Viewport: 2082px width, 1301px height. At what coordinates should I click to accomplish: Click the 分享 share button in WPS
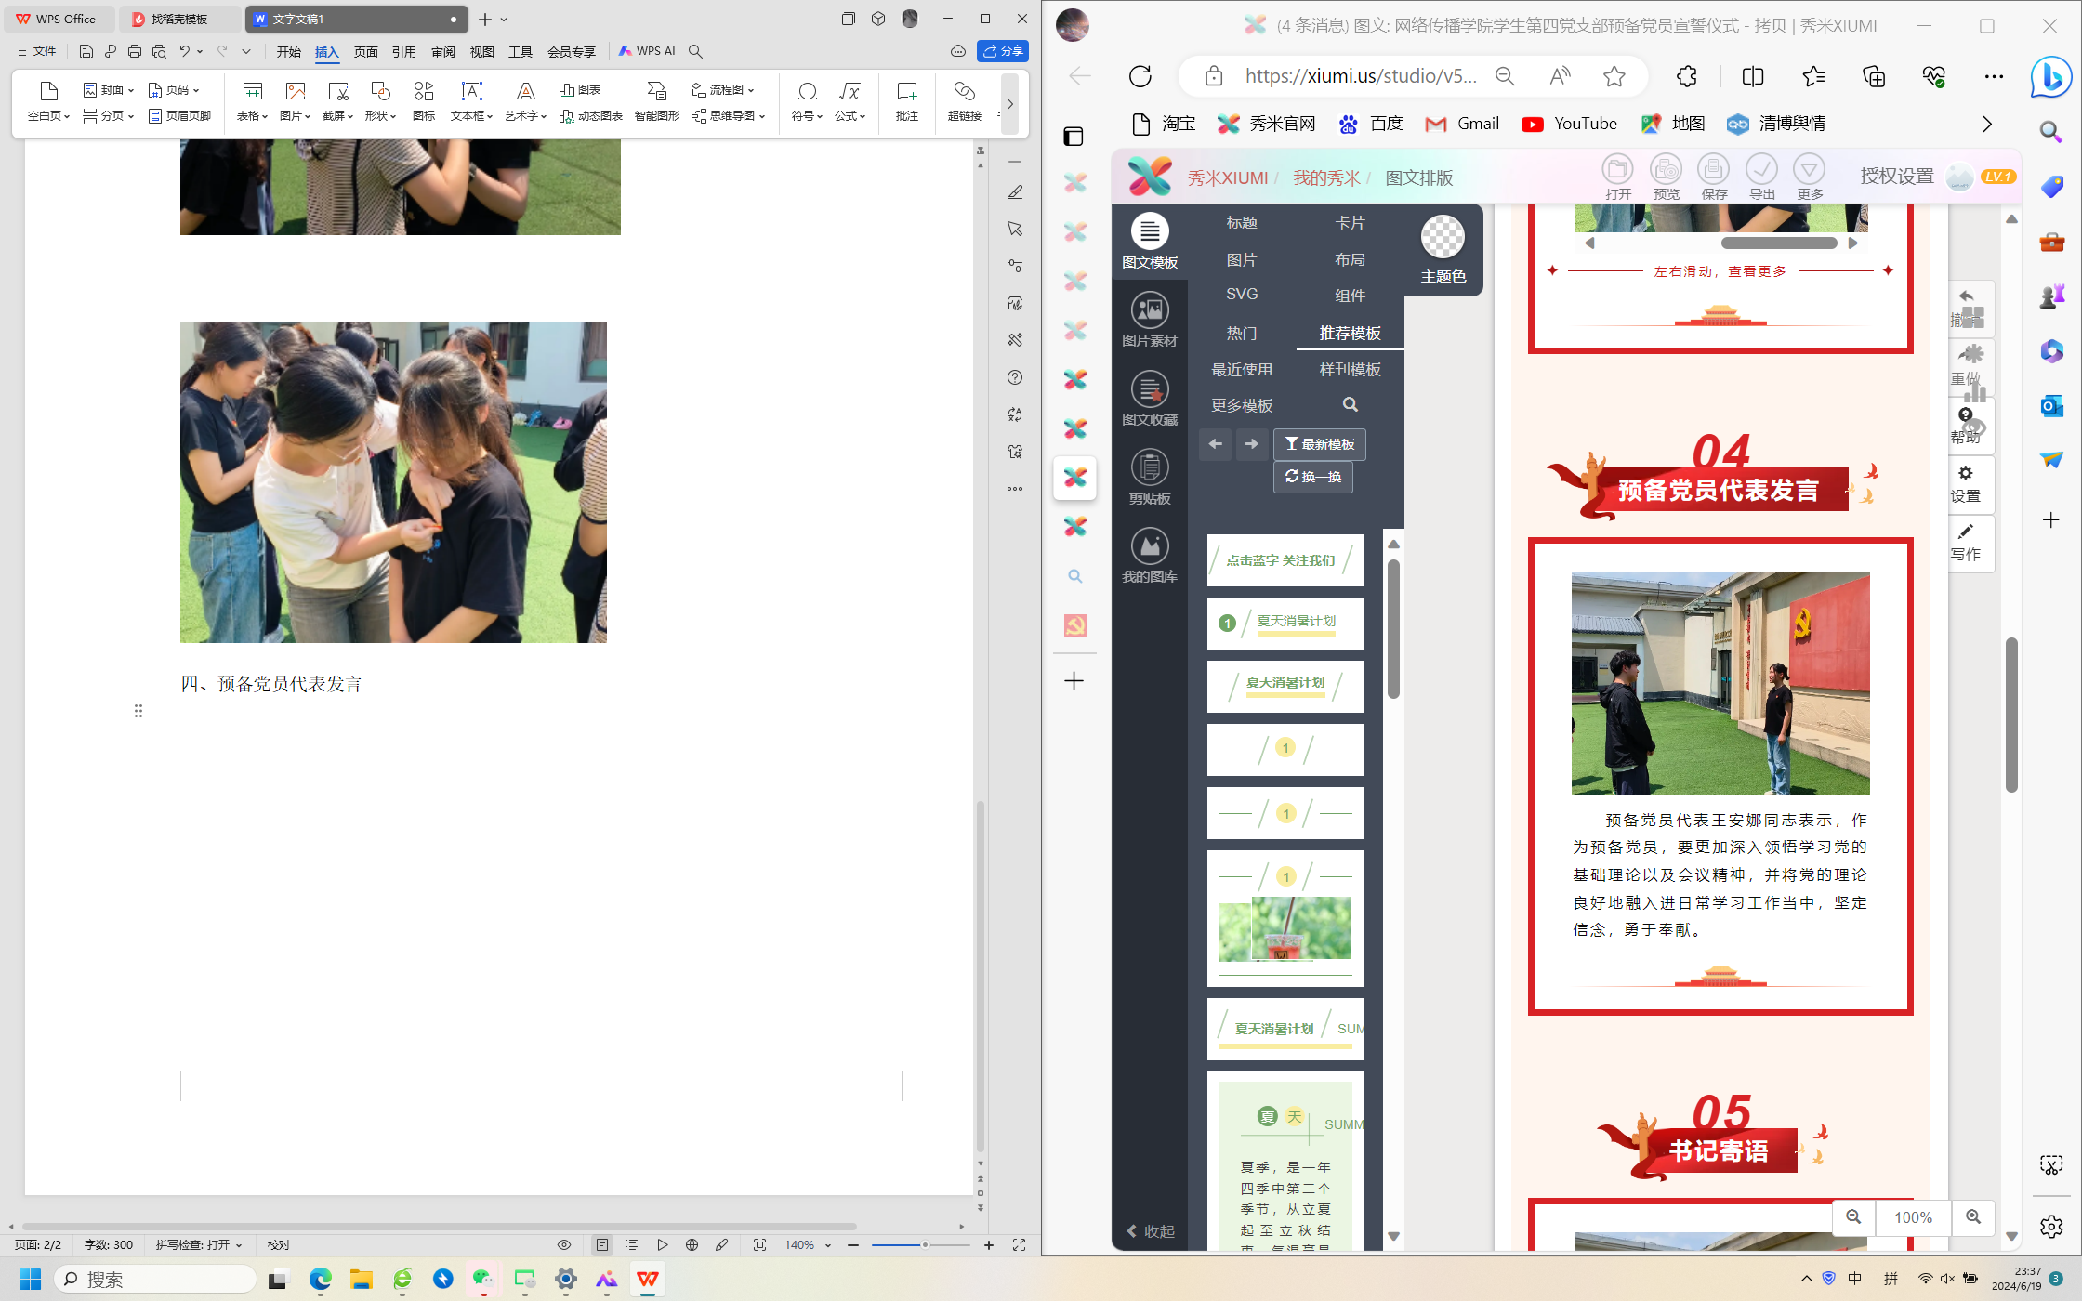pyautogui.click(x=1003, y=51)
